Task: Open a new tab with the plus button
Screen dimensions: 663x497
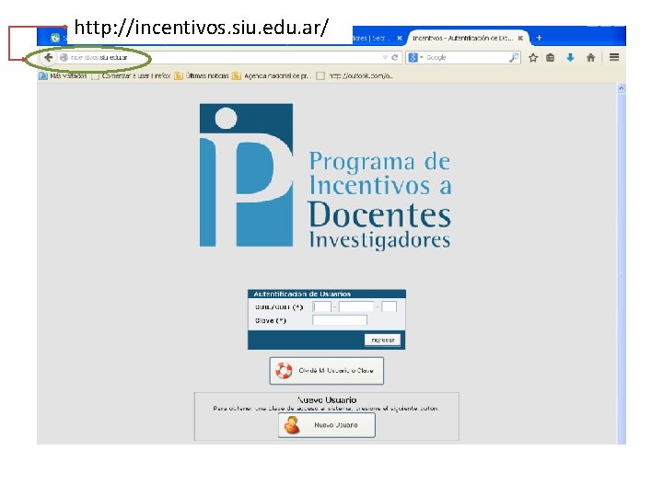Action: point(539,38)
